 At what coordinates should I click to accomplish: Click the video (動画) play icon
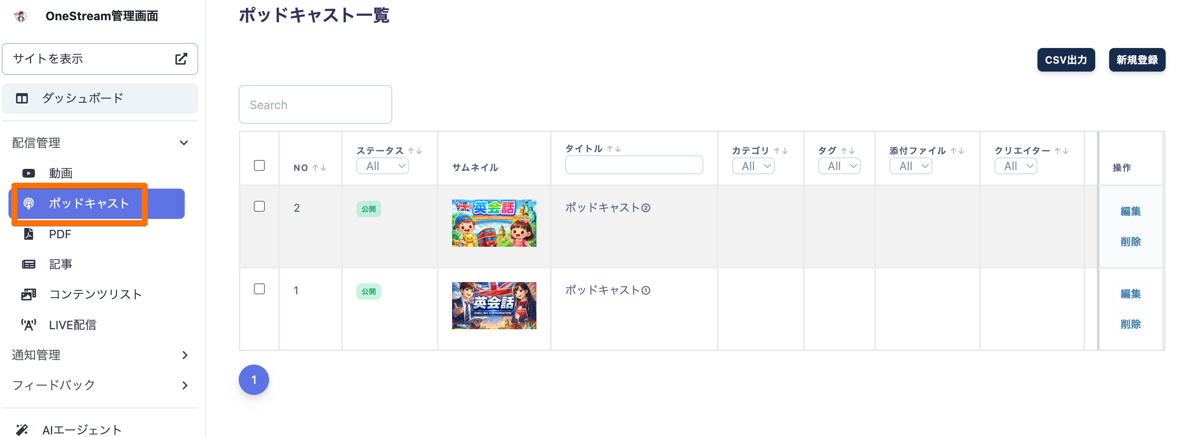click(x=28, y=173)
